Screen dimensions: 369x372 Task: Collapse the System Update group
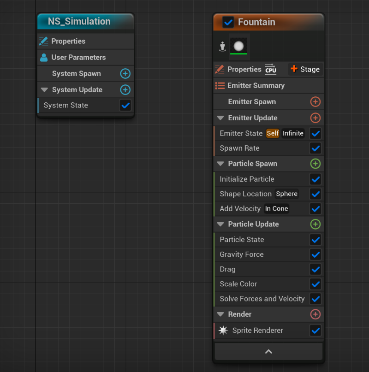tap(45, 90)
